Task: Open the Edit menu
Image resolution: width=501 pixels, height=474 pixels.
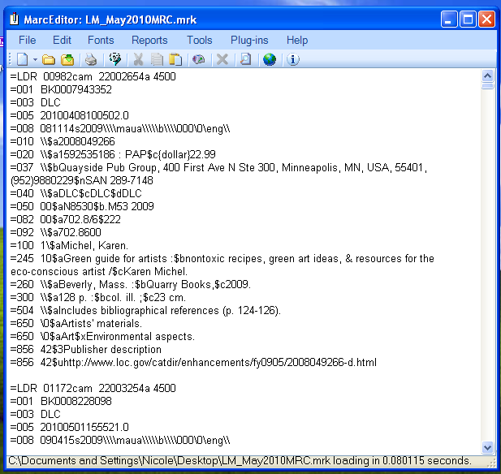Action: click(x=62, y=40)
